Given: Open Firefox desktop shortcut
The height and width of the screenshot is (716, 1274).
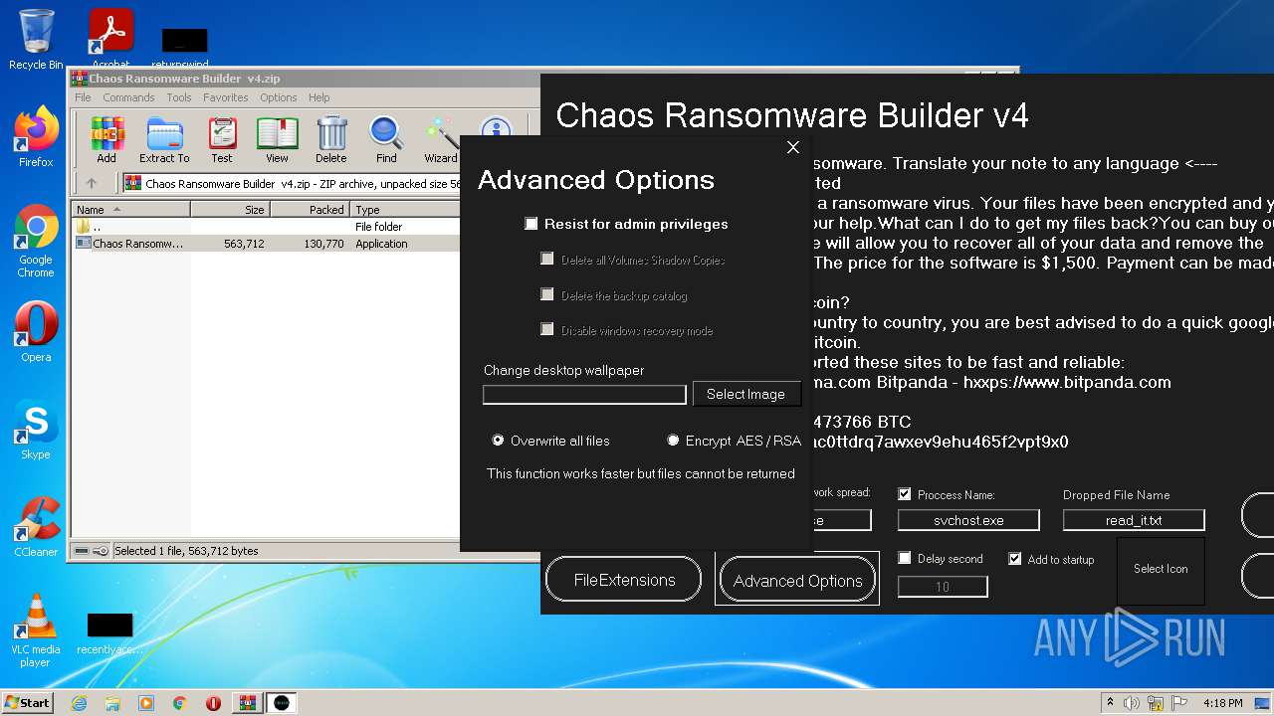Looking at the screenshot, I should pyautogui.click(x=36, y=136).
